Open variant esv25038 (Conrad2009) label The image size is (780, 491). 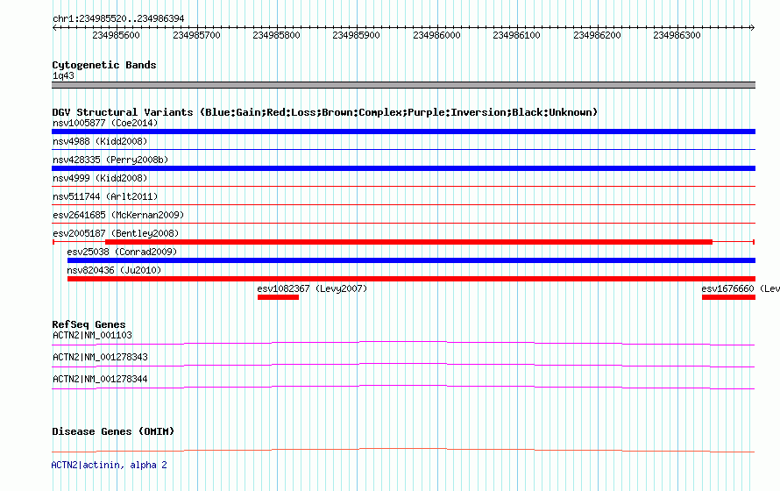tap(122, 252)
